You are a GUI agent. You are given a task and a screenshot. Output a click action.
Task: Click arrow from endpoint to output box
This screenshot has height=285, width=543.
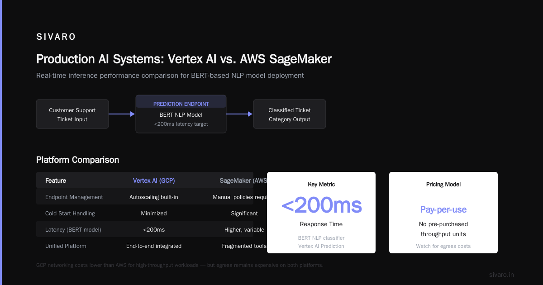(240, 114)
